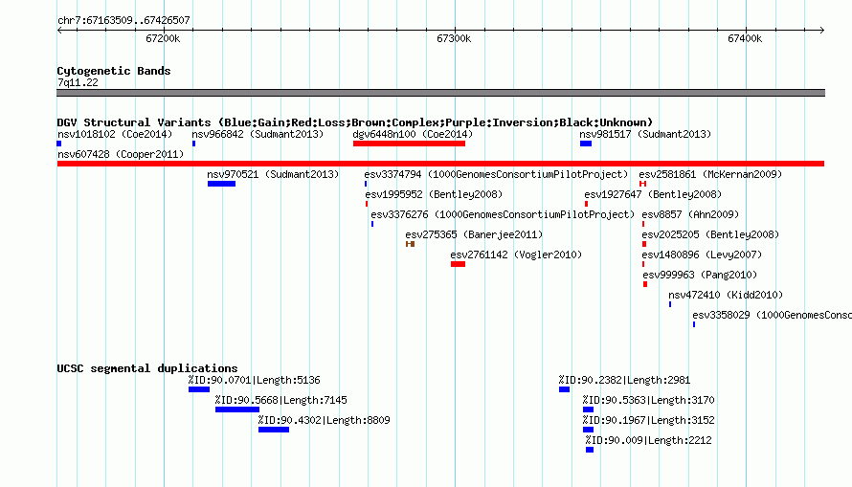Click the chr7:67163509..67426507 coordinate label

tap(123, 20)
